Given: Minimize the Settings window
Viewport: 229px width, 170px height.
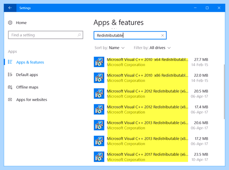Looking at the screenshot, I should click(x=195, y=8).
